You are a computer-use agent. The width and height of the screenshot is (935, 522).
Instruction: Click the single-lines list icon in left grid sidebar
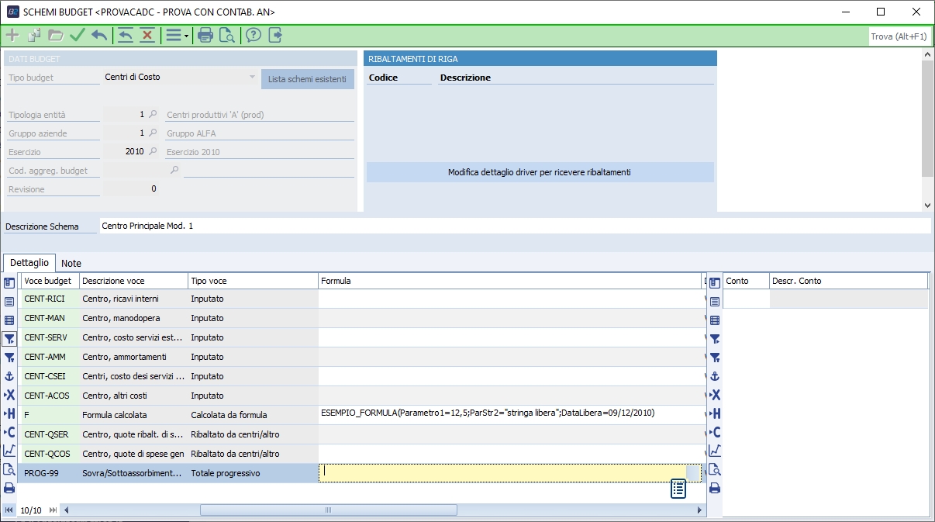pyautogui.click(x=9, y=302)
